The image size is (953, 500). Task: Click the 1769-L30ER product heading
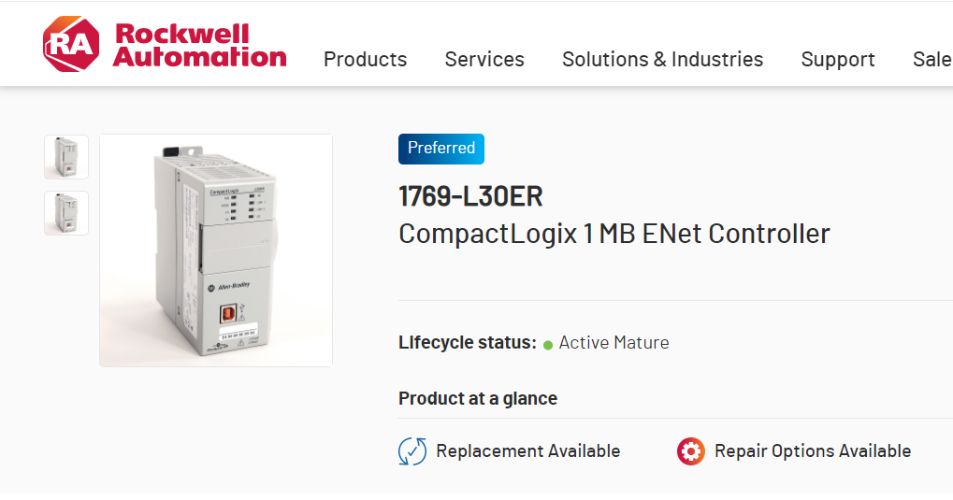(470, 196)
